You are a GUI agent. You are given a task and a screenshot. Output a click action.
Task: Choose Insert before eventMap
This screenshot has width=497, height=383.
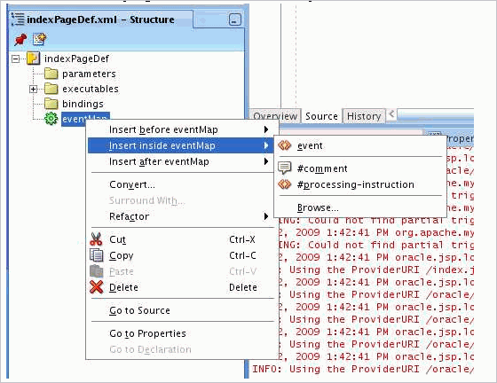181,129
